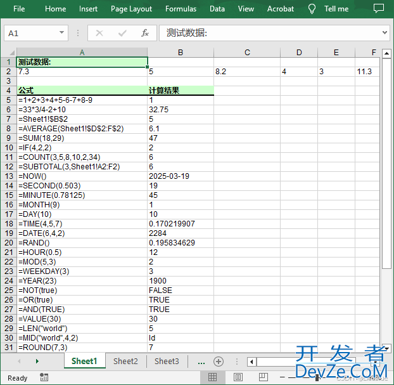
Task: Select the FALSE result cell
Action: [x=181, y=290]
